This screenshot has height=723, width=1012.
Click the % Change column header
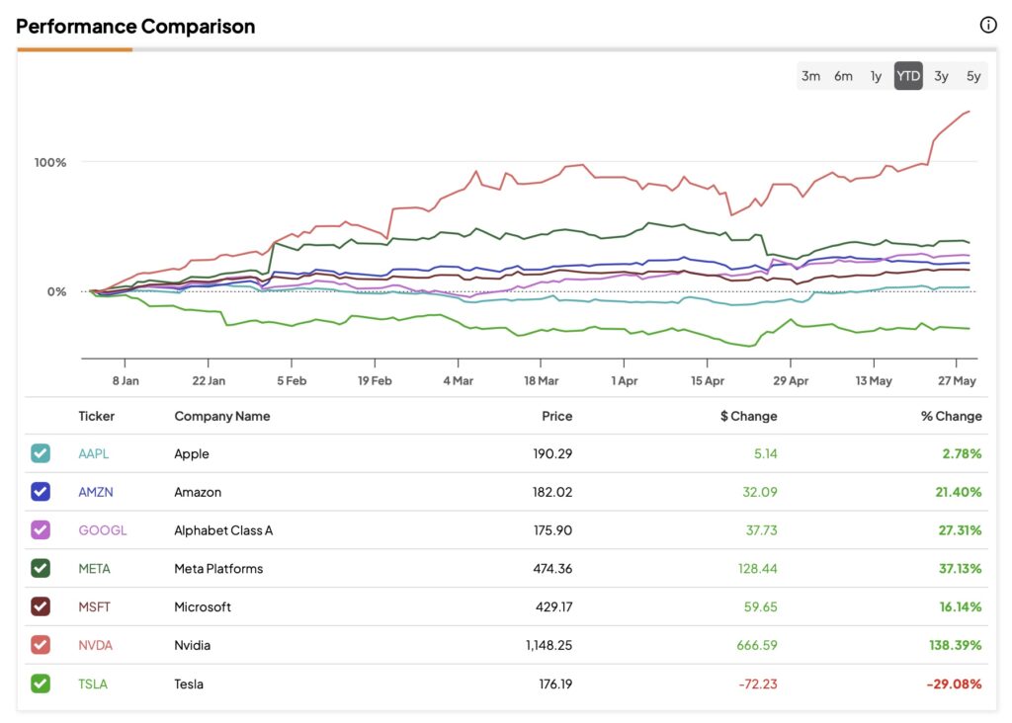(952, 416)
